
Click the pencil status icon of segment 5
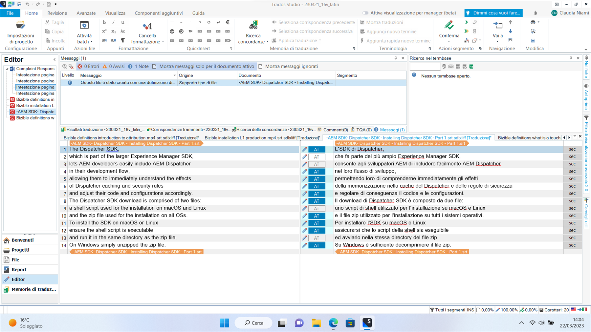point(304,179)
